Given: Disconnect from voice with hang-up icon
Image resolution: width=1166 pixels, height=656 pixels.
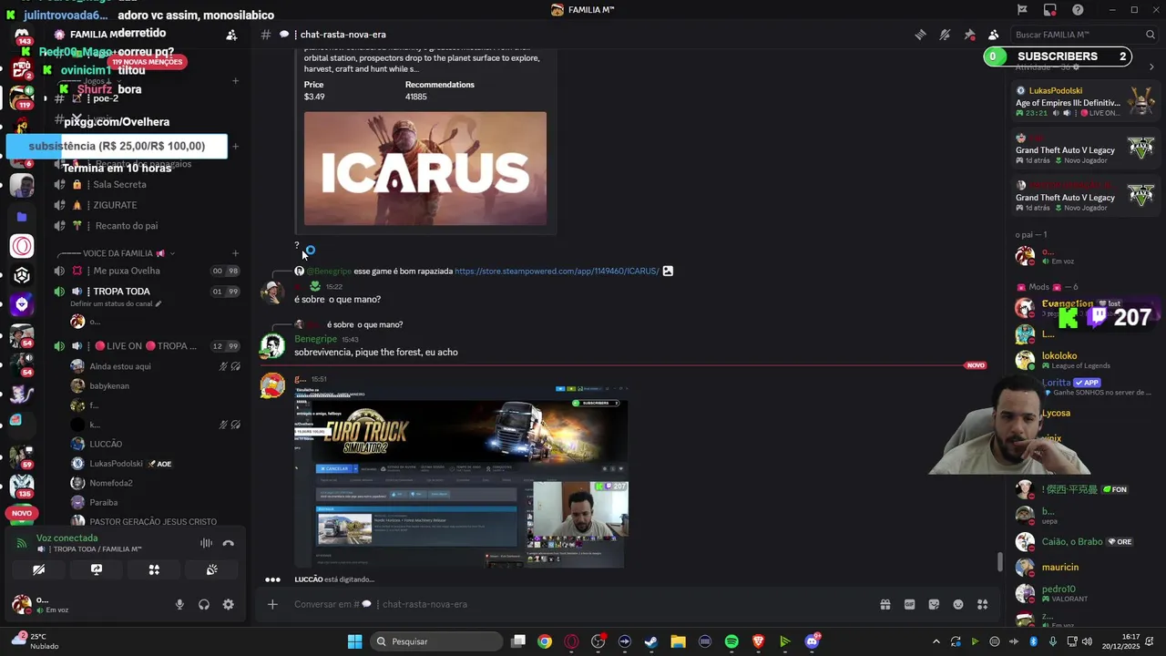Looking at the screenshot, I should [x=228, y=543].
